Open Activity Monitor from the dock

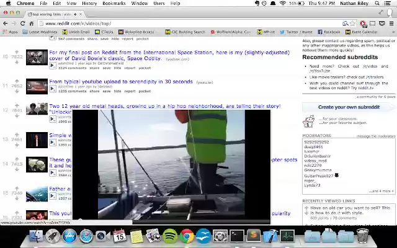(x=287, y=236)
